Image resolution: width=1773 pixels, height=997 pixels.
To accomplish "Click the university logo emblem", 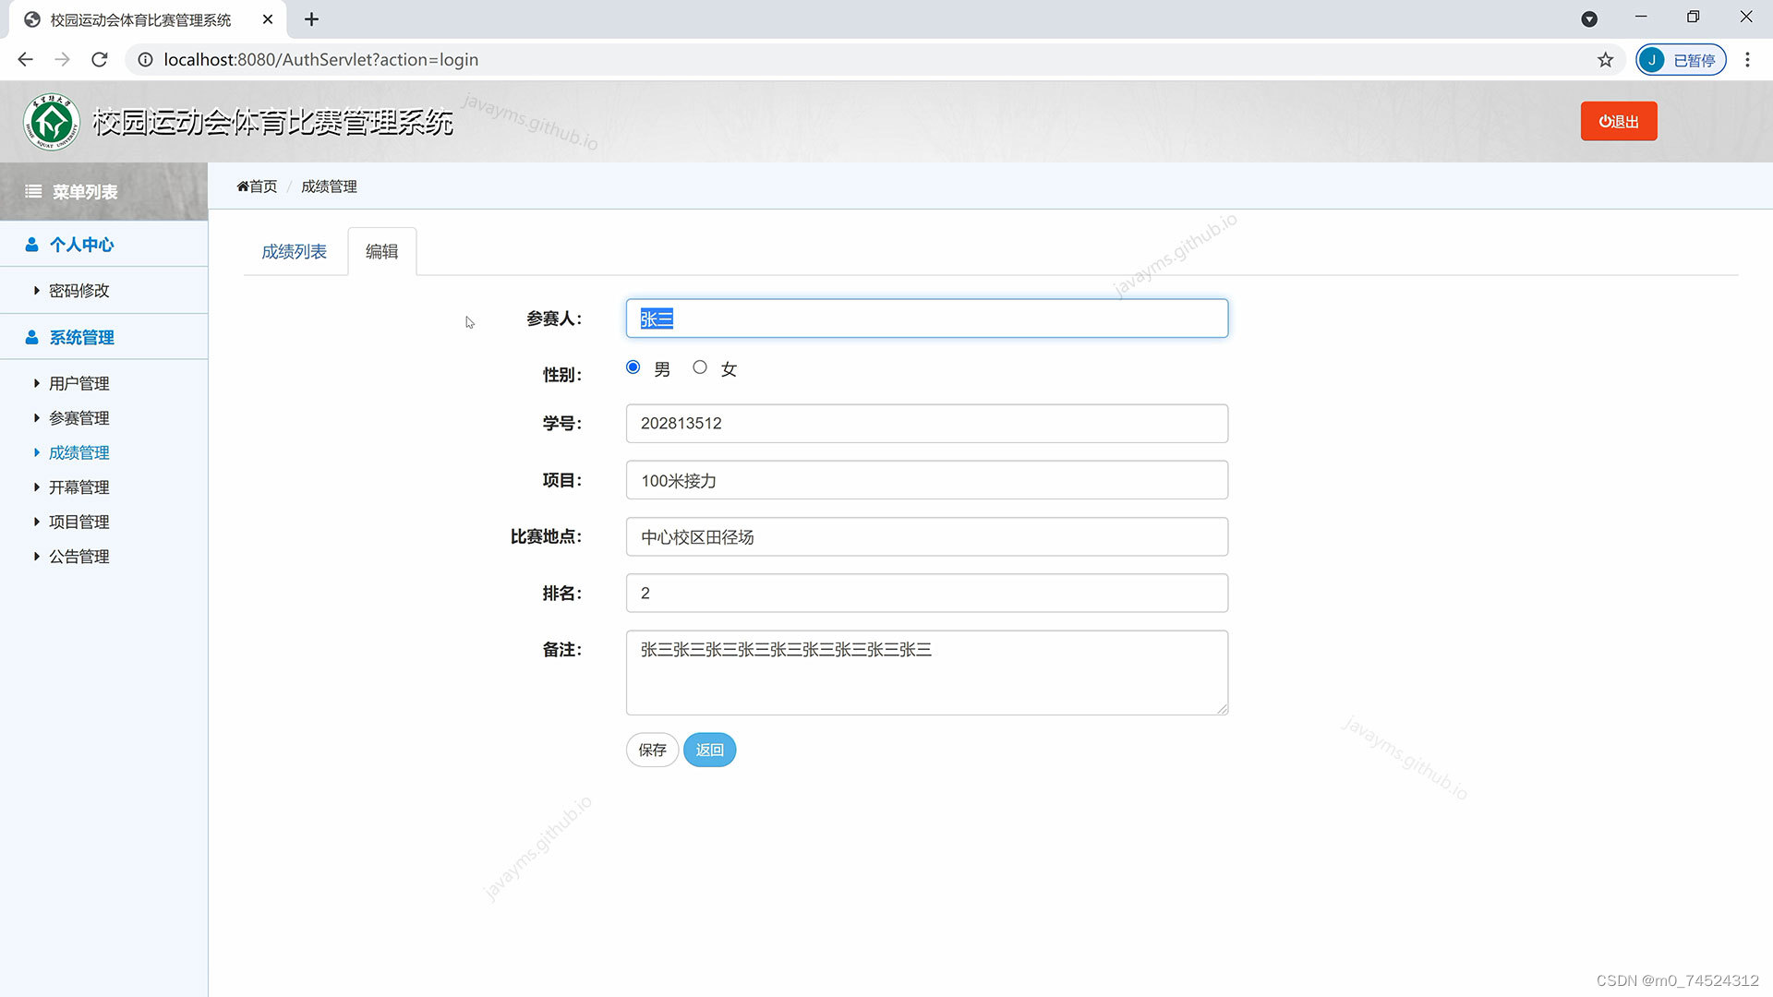I will coord(52,122).
